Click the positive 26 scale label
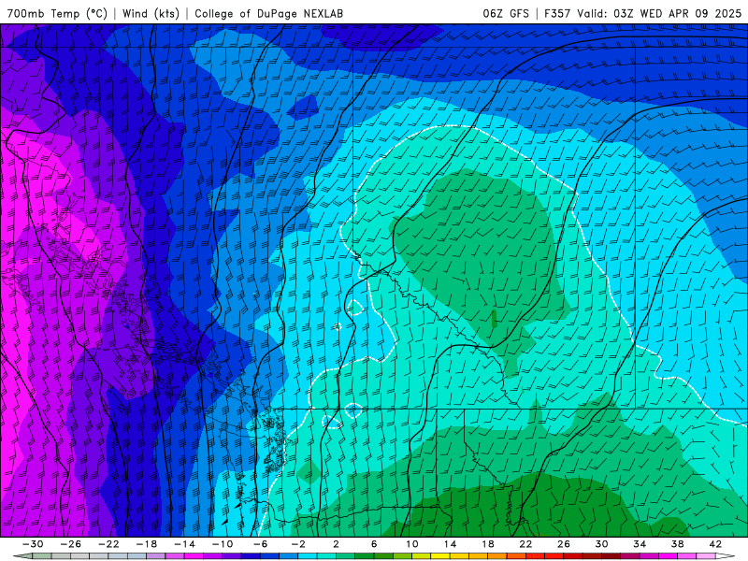This screenshot has width=748, height=561. point(564,544)
